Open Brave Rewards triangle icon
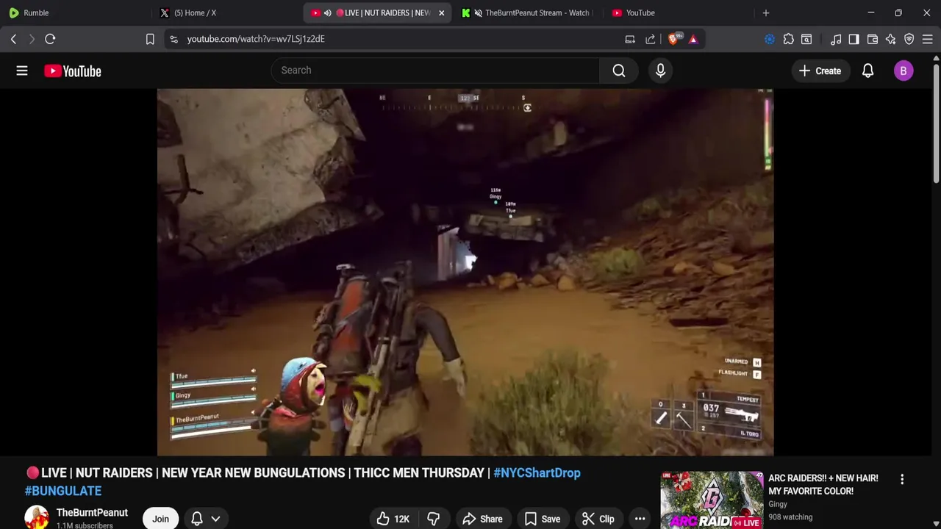This screenshot has width=941, height=529. (693, 39)
